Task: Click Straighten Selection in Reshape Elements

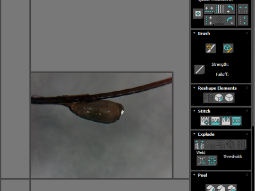Action: click(x=208, y=98)
